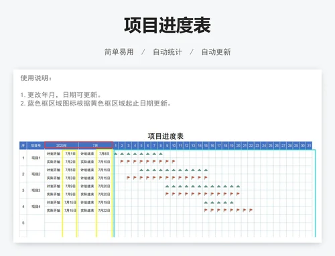335x256 pixels.
Task: Select day 31 in the date header
Action: 309,146
